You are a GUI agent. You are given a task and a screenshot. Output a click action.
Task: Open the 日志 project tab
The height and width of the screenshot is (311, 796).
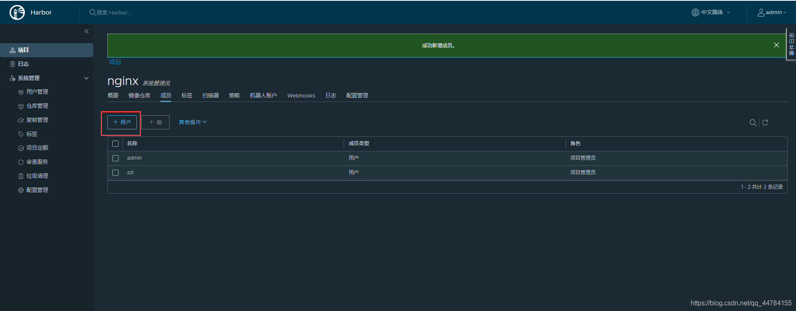pyautogui.click(x=331, y=96)
